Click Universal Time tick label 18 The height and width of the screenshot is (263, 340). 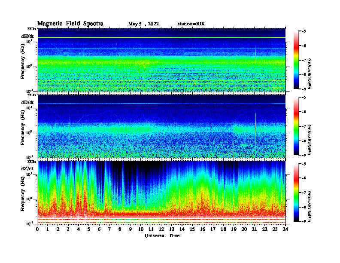223,229
